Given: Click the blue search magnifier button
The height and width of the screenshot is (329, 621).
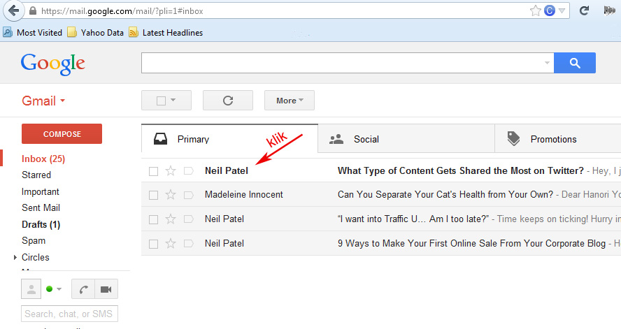Looking at the screenshot, I should tap(575, 63).
